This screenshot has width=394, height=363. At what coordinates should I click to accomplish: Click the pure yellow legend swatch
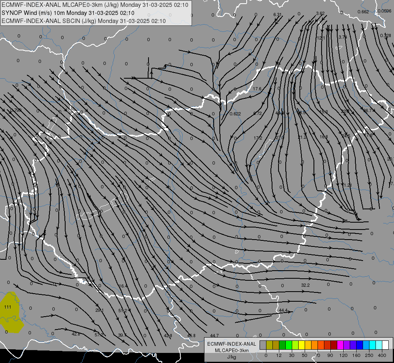pos(301,345)
